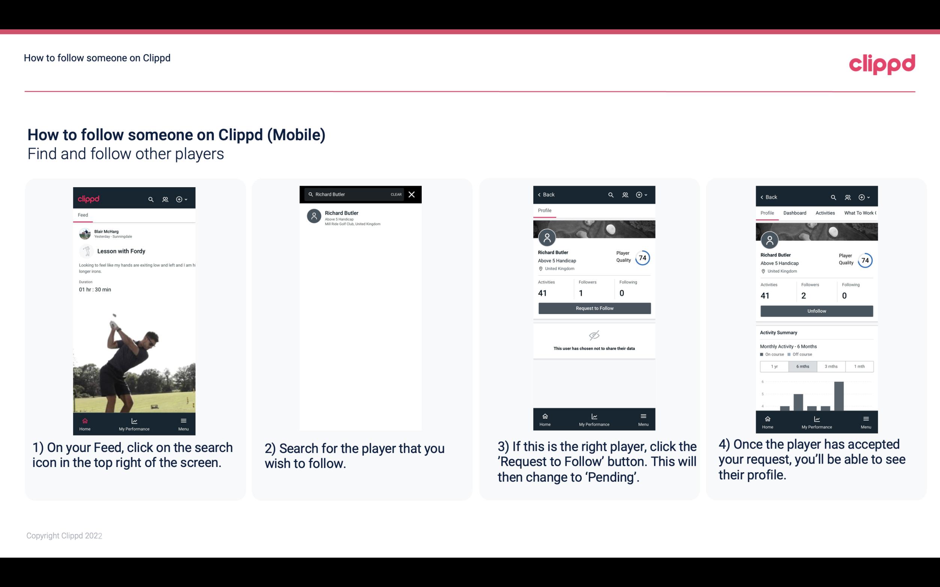This screenshot has width=940, height=587.
Task: Expand the 3 months time range filter
Action: pos(830,366)
